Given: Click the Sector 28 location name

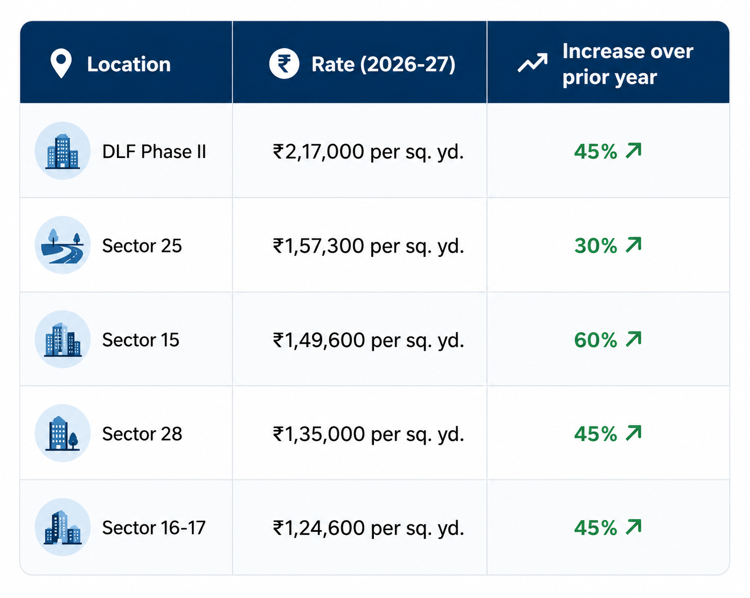Looking at the screenshot, I should coord(142,434).
